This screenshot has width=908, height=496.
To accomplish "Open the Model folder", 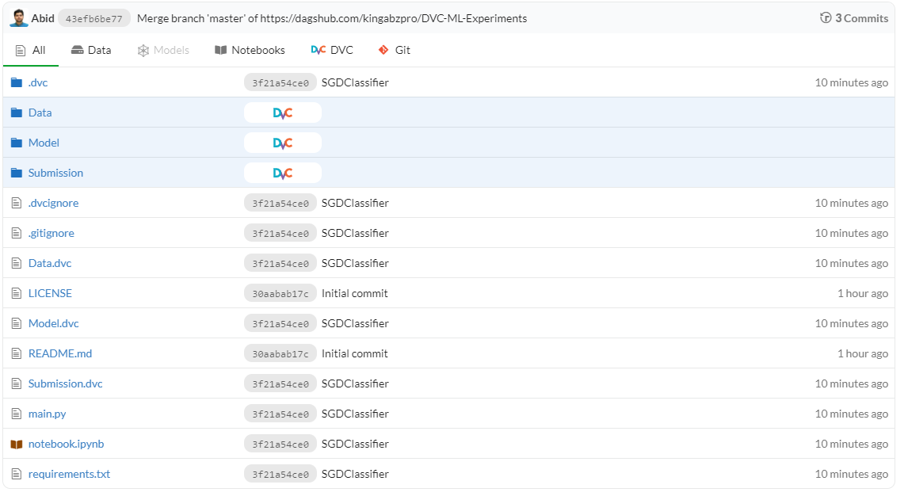I will [x=44, y=143].
